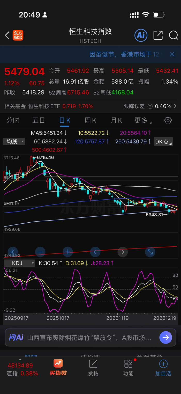Open the 东方财富 logo icon
Screen dimensions: 181x394
pyautogui.click(x=18, y=35)
